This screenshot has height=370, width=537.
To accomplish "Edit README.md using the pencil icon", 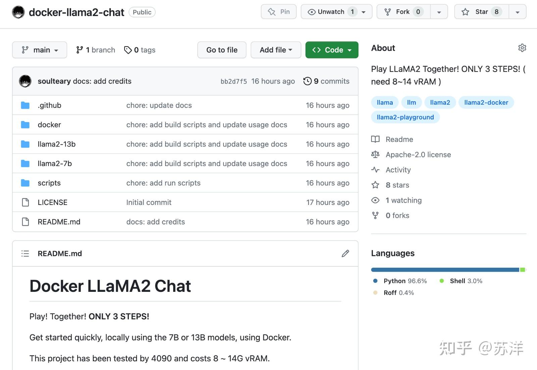I will click(x=345, y=253).
